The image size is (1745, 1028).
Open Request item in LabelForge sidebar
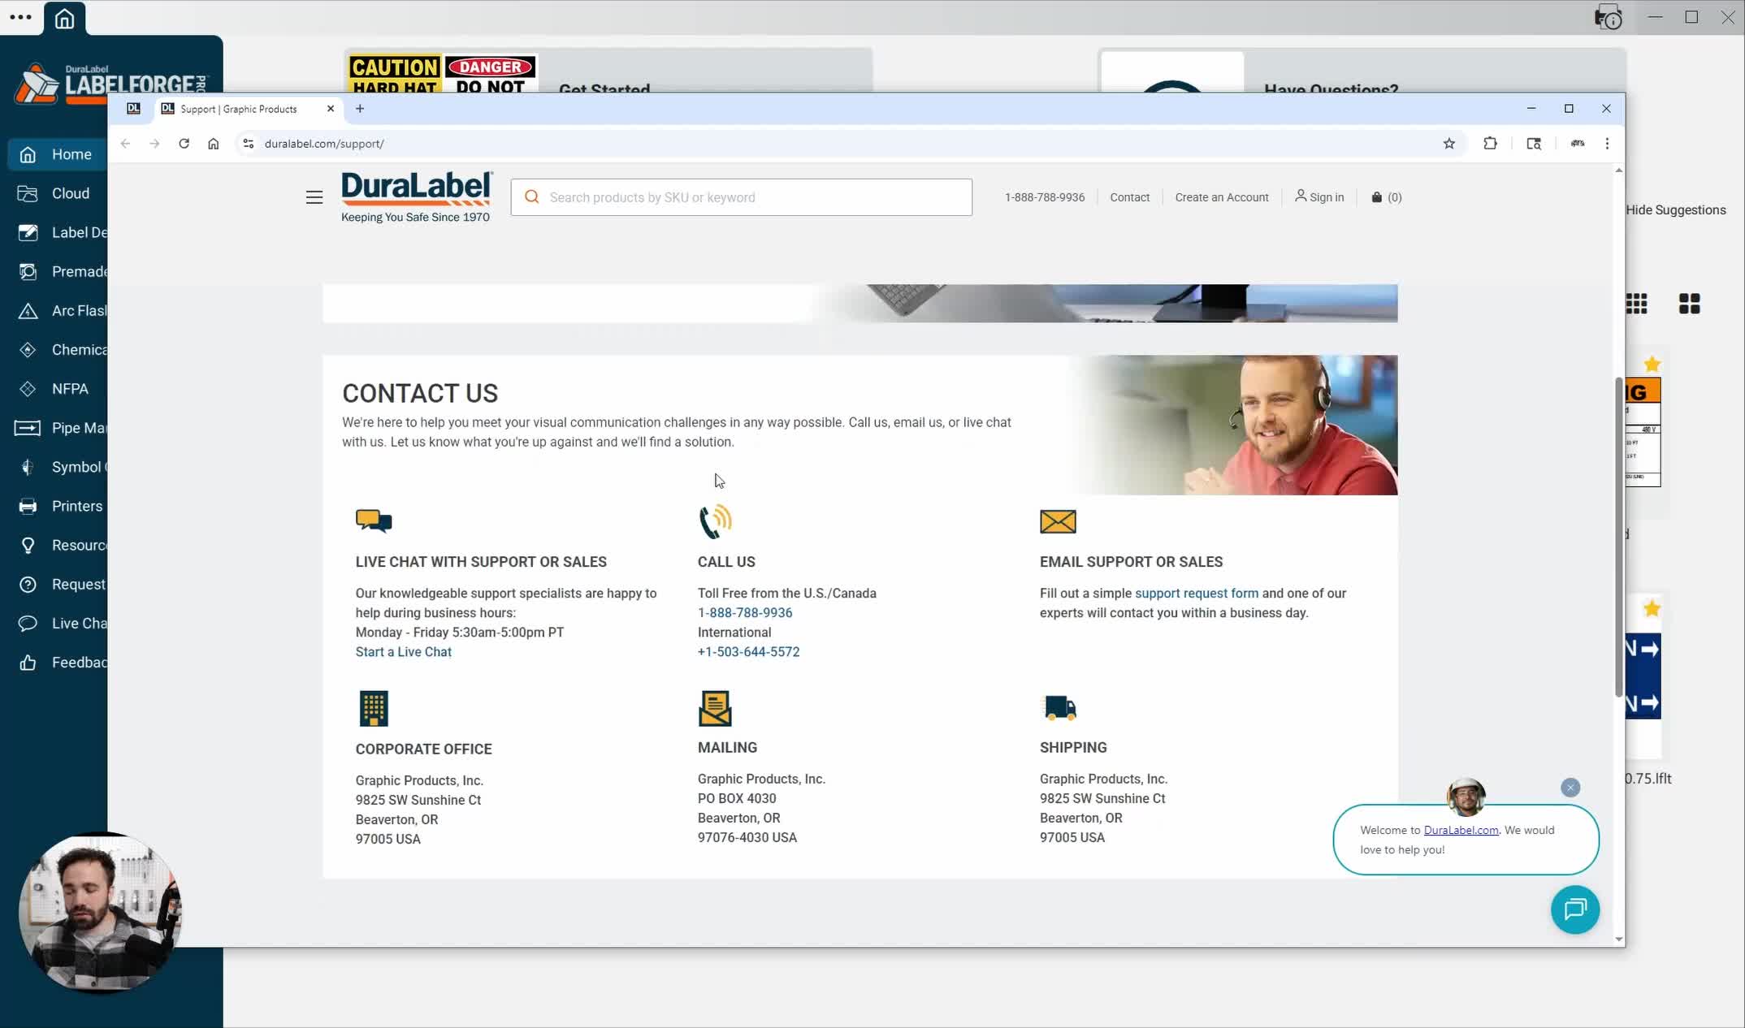coord(58,584)
